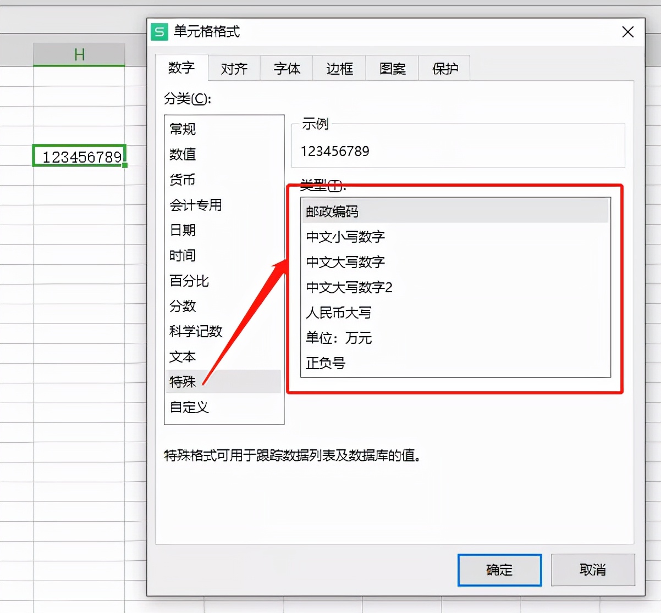
Task: Select the cell containing 123456789
Action: pos(79,156)
